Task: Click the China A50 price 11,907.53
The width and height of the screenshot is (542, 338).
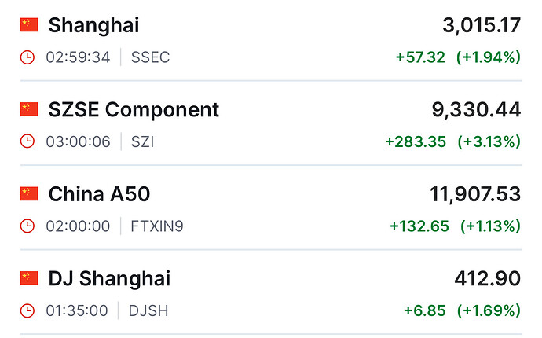Action: coord(475,194)
